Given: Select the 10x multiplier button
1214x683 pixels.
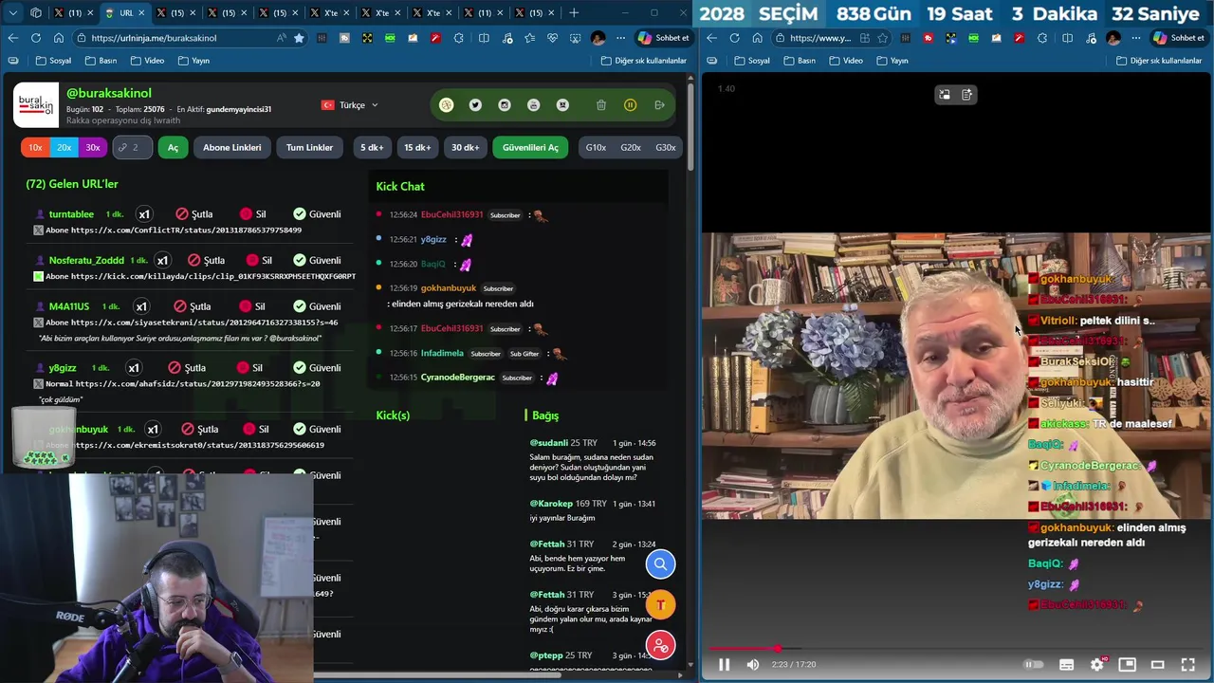Looking at the screenshot, I should 35,148.
